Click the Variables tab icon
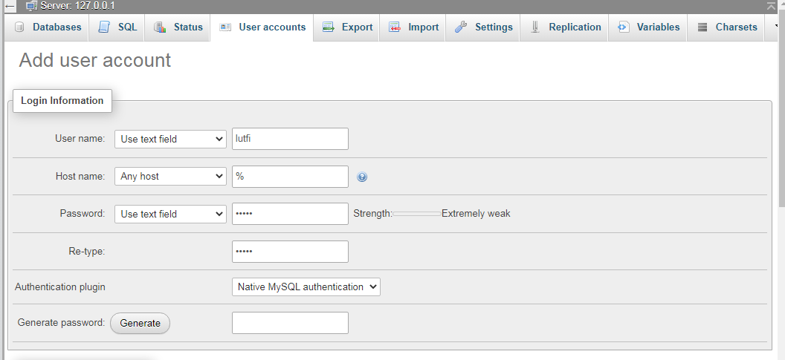This screenshot has width=785, height=360. pos(623,27)
